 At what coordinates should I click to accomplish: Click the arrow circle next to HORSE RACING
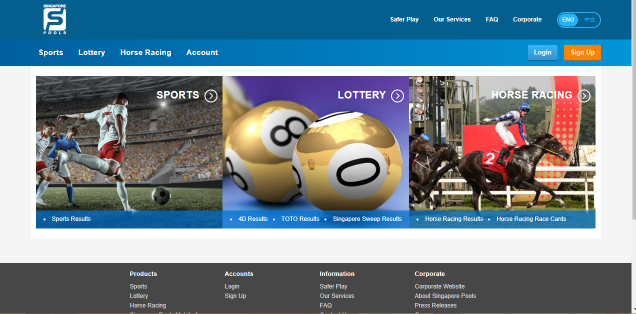click(x=584, y=96)
